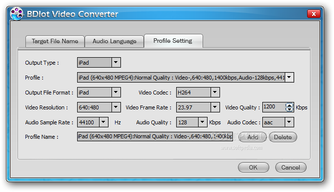The width and height of the screenshot is (334, 192).
Task: Expand the Video Codec H264 dropdown
Action: [x=215, y=93]
